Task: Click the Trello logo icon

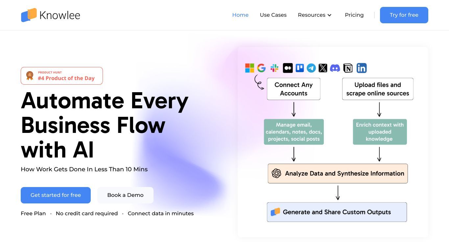Action: coord(300,68)
